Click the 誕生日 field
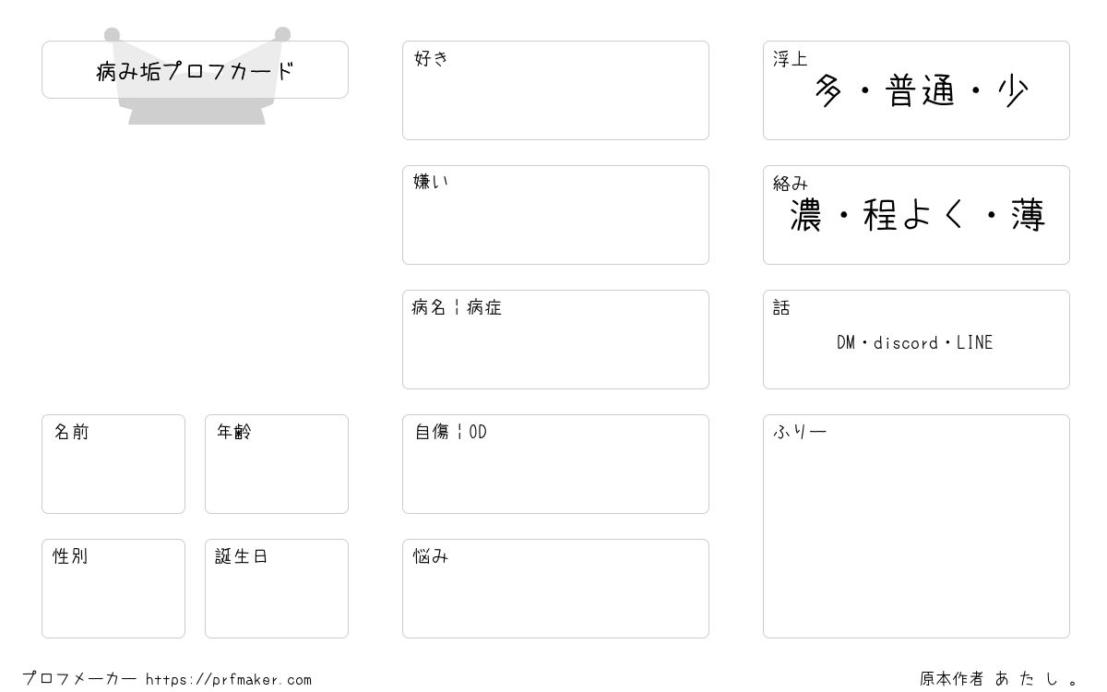 point(277,589)
